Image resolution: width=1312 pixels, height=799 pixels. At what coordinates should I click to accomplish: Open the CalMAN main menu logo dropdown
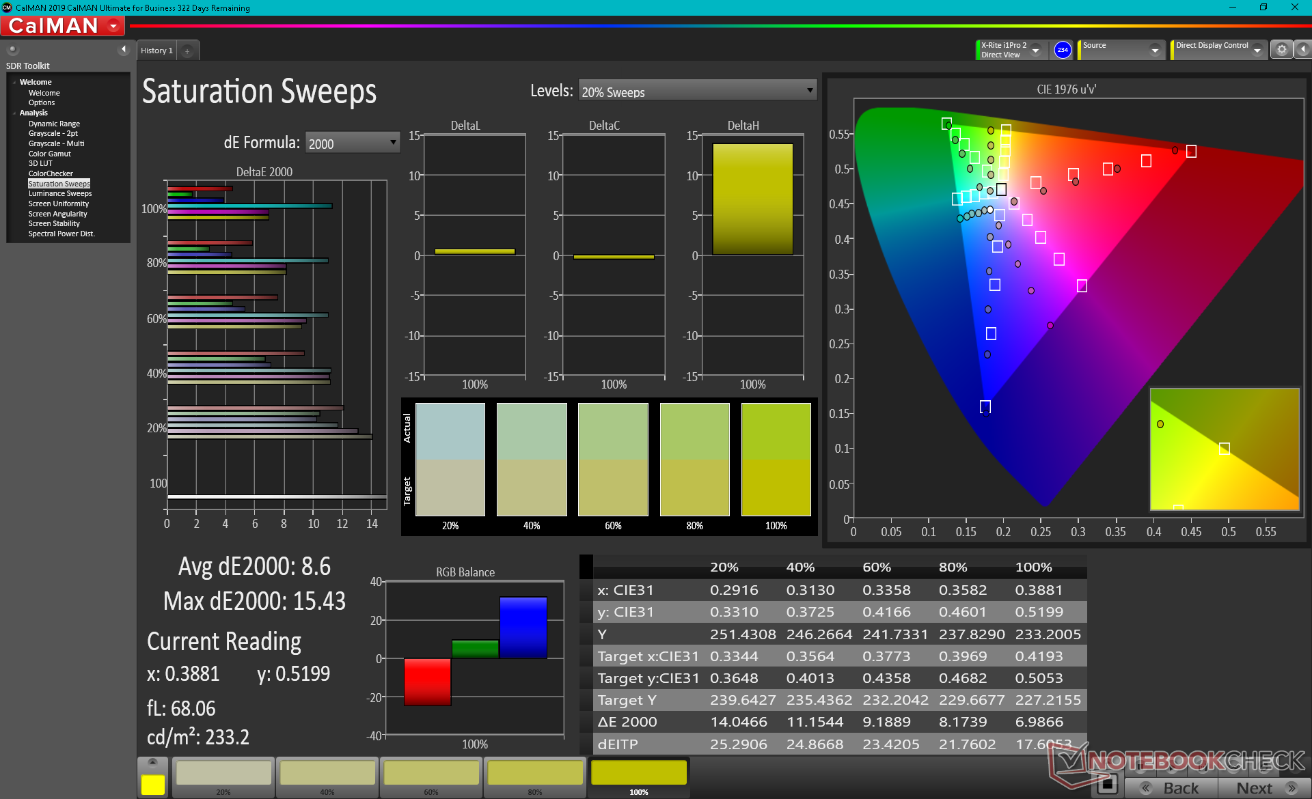[x=113, y=26]
